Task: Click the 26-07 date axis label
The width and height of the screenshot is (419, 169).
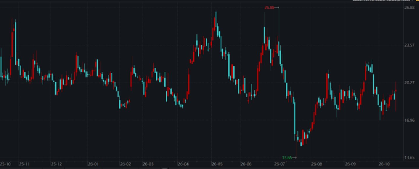Action: (x=280, y=164)
